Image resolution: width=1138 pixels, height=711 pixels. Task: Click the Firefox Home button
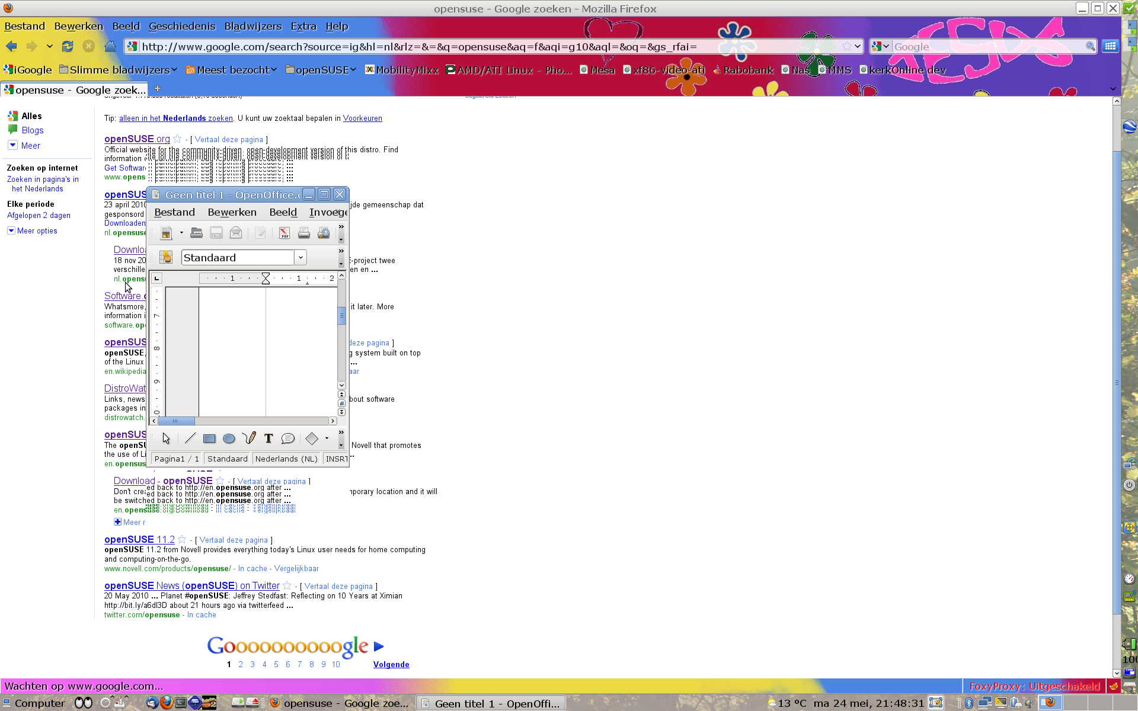point(110,46)
